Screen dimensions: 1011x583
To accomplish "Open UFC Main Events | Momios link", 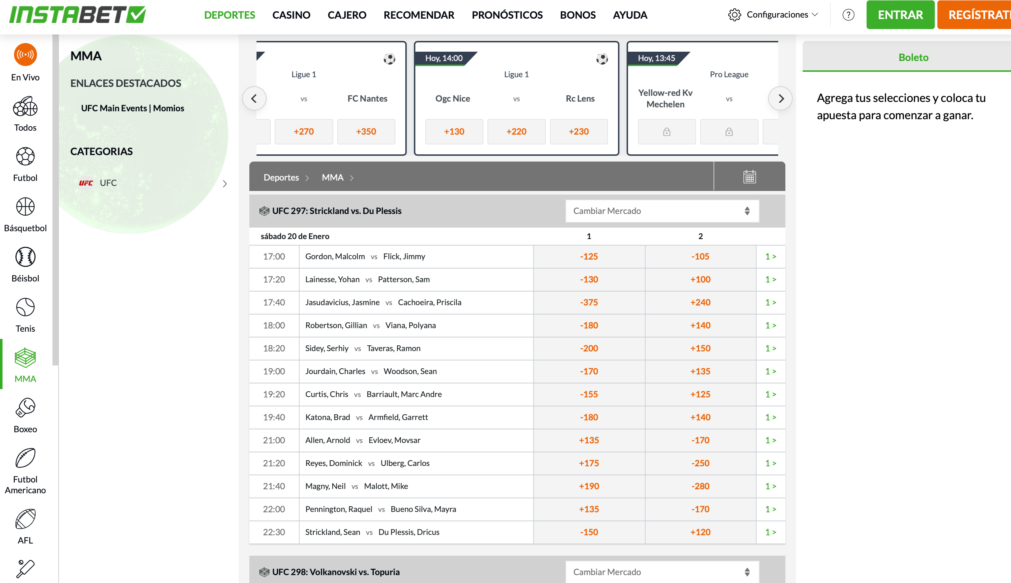I will click(x=133, y=108).
